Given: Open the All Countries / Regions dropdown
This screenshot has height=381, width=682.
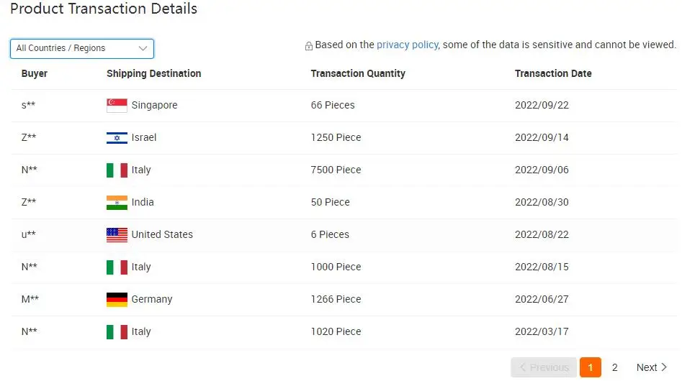Looking at the screenshot, I should click(81, 48).
